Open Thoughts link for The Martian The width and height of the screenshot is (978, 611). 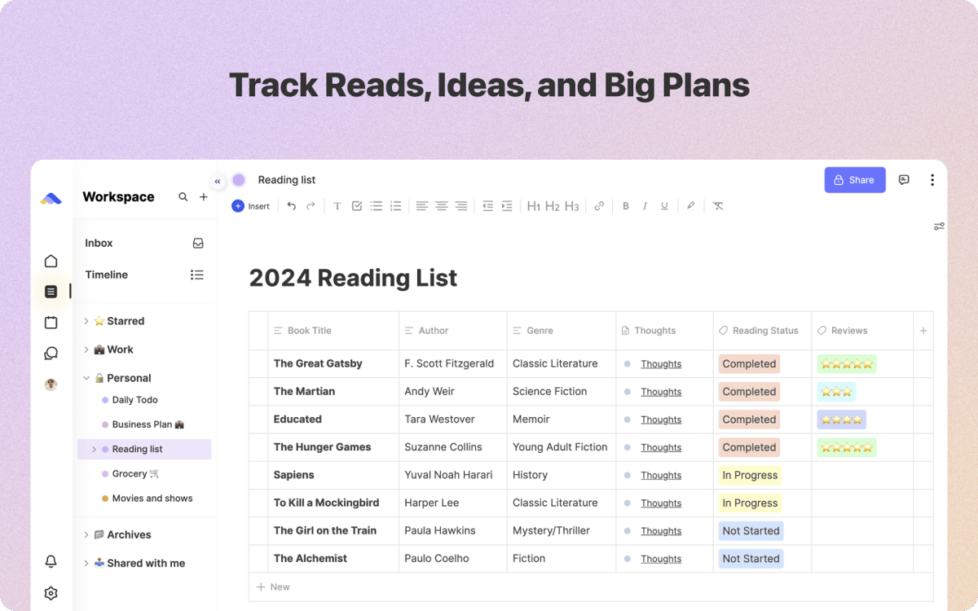coord(660,392)
